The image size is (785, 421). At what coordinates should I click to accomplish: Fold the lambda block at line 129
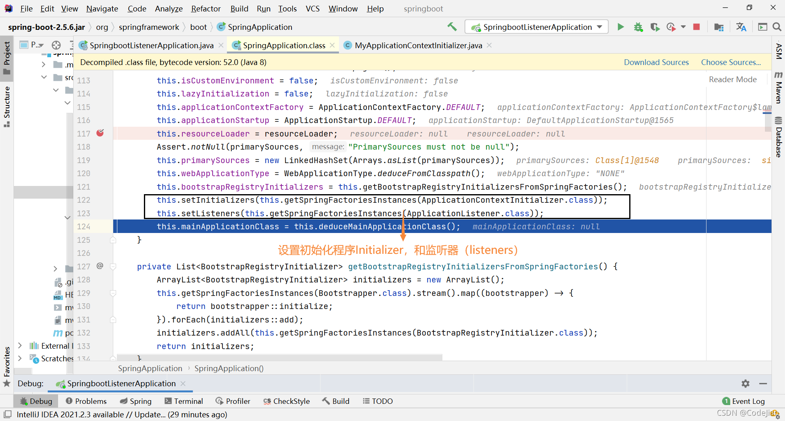click(113, 293)
